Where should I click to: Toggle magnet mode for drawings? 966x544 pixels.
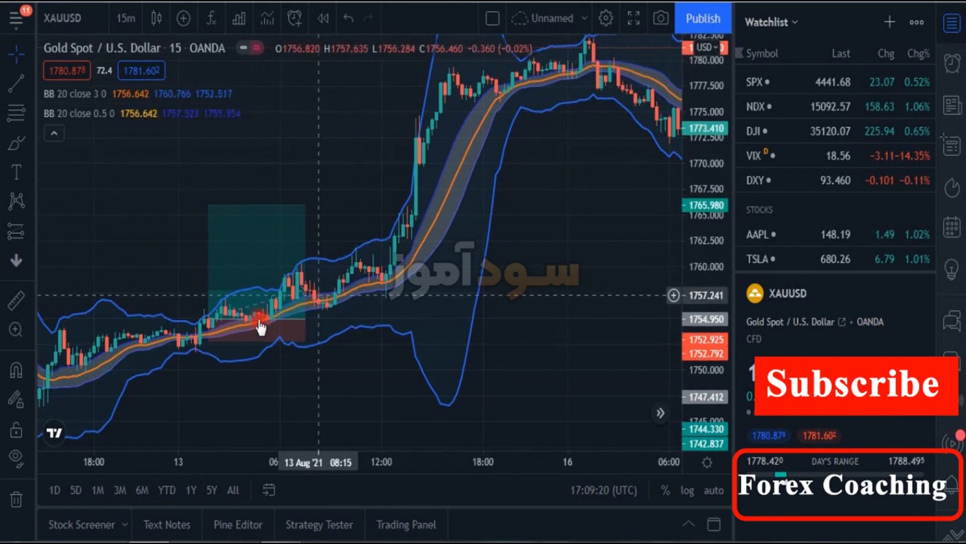click(16, 370)
